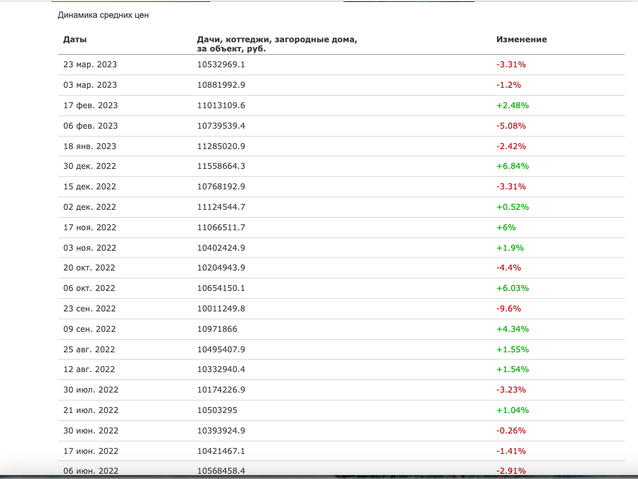Select price value 11013109.6
638x479 pixels.
click(221, 105)
